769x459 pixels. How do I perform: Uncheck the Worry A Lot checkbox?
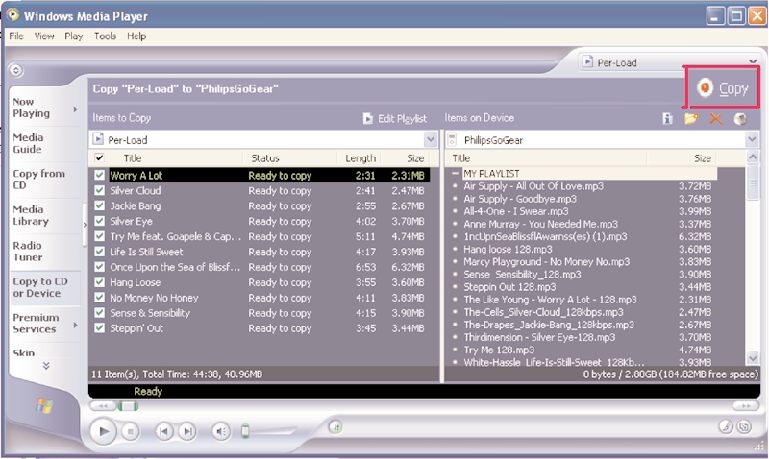pyautogui.click(x=99, y=175)
